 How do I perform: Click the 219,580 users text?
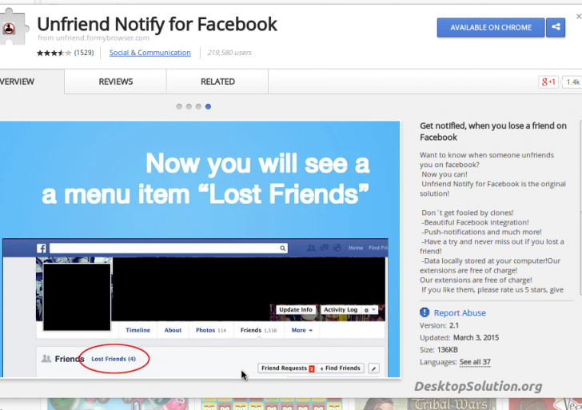click(229, 53)
